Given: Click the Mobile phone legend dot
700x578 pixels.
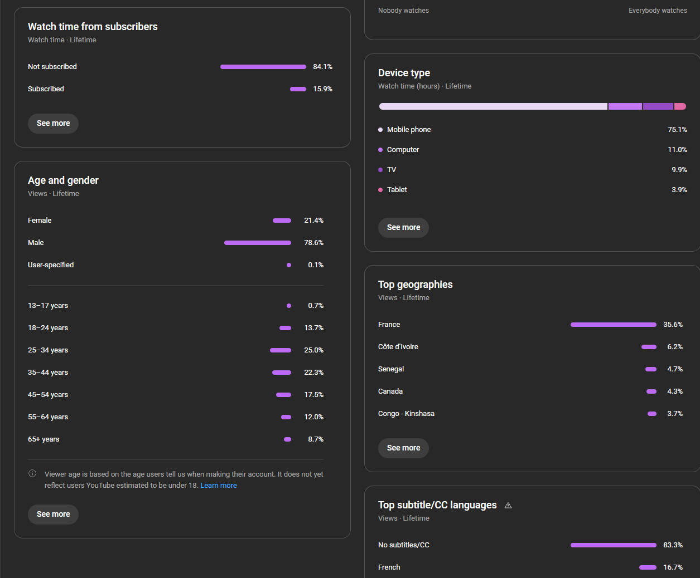Looking at the screenshot, I should tap(380, 130).
